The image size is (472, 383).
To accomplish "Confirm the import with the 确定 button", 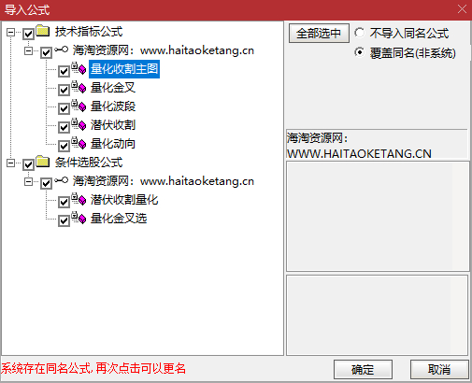I will click(363, 370).
